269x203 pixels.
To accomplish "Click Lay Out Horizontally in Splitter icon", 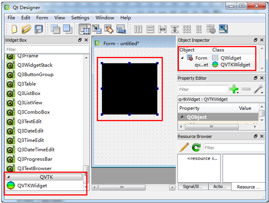I will [x=162, y=29].
